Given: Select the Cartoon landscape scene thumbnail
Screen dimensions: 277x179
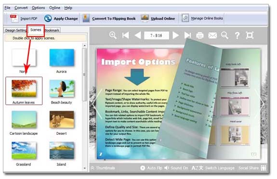Looking at the screenshot, I should pos(24,119).
